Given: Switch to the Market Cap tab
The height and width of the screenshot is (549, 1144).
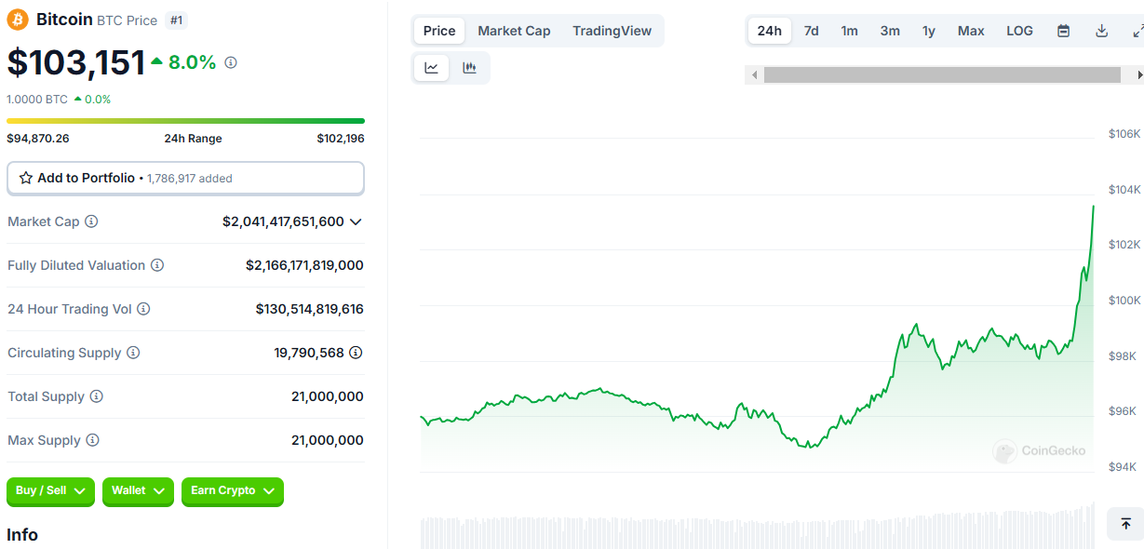Looking at the screenshot, I should (514, 31).
